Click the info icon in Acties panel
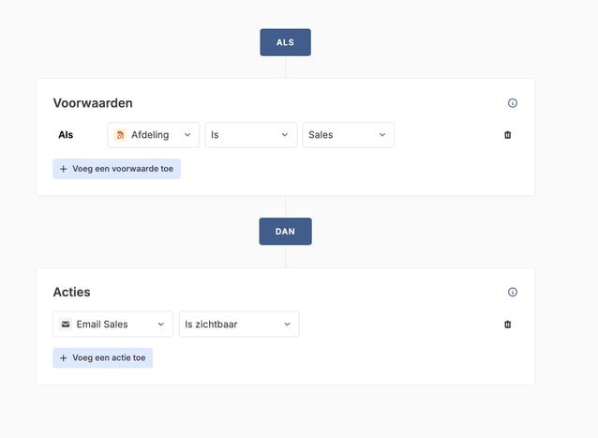Image resolution: width=598 pixels, height=438 pixels. pos(512,293)
